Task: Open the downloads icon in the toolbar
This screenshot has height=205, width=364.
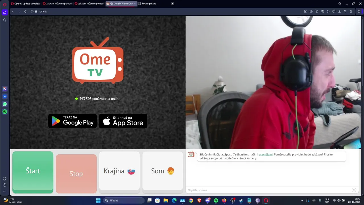Action: (x=340, y=11)
